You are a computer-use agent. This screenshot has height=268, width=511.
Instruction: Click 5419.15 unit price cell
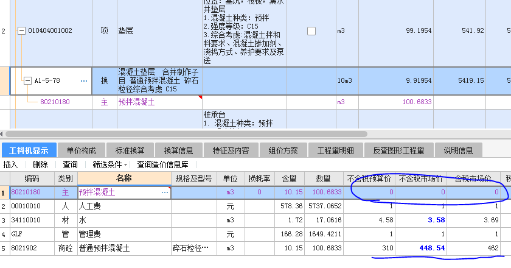pos(459,80)
